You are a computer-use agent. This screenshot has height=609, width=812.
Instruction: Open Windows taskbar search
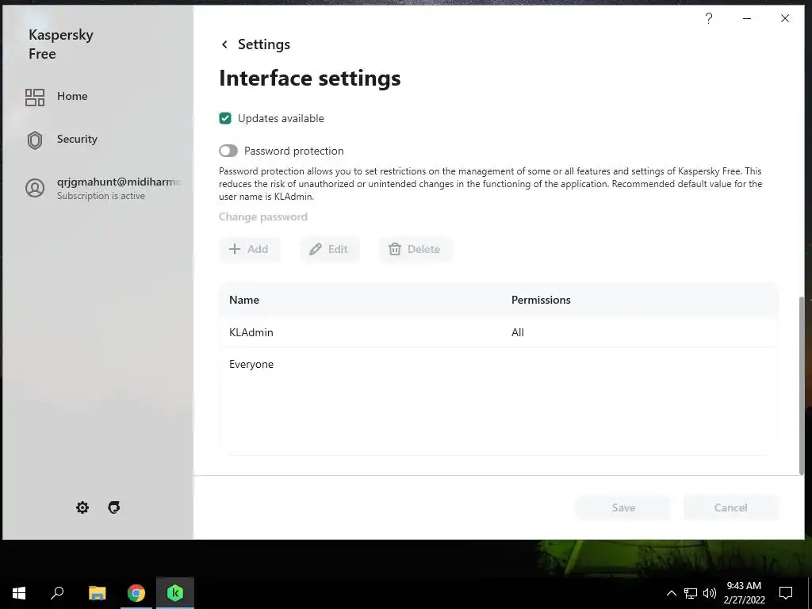(x=57, y=593)
